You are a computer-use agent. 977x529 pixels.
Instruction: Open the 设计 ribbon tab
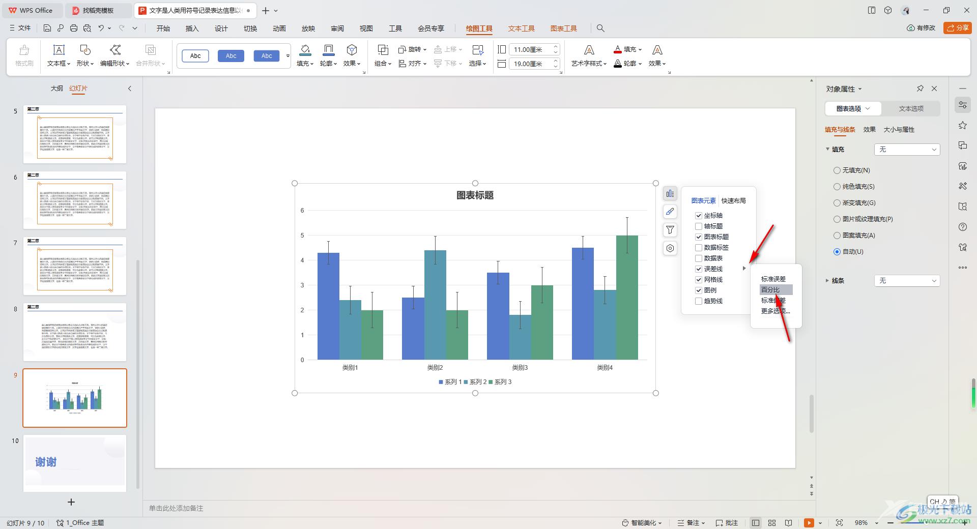221,28
